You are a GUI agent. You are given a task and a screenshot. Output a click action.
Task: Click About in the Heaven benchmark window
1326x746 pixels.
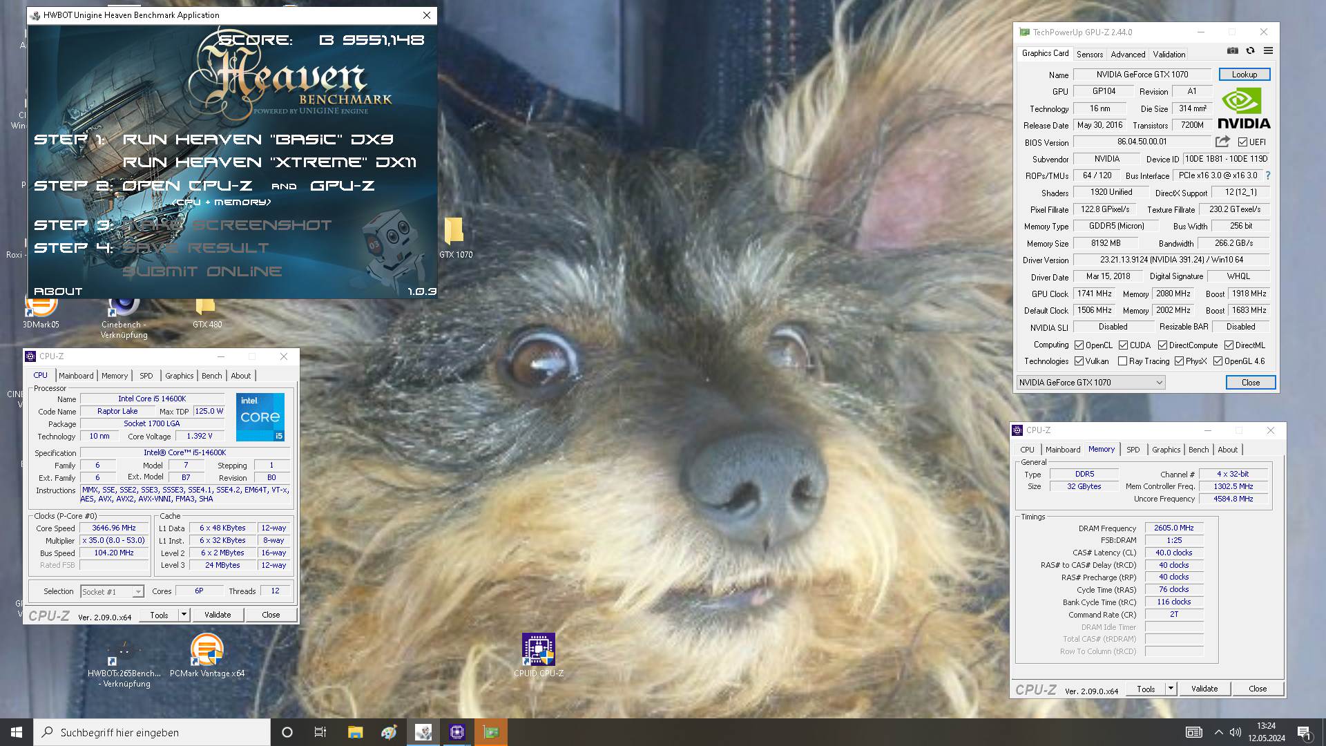pos(58,291)
